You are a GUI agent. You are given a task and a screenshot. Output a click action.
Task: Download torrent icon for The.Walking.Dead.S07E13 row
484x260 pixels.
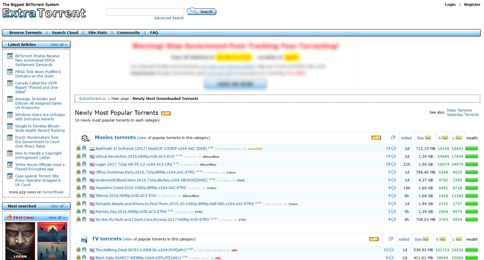pos(78,250)
